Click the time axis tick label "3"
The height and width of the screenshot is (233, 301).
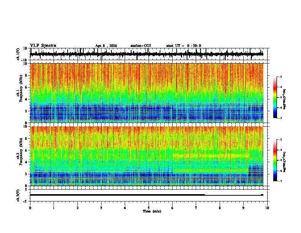(101, 208)
